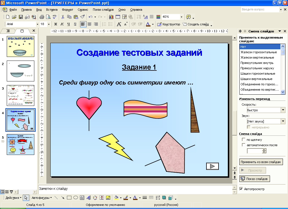Click the Insert WordArt icon
Screen dimensions: 288x209
[89, 198]
